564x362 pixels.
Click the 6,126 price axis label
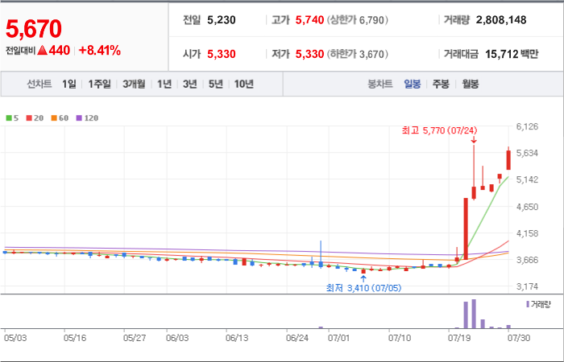pyautogui.click(x=527, y=126)
